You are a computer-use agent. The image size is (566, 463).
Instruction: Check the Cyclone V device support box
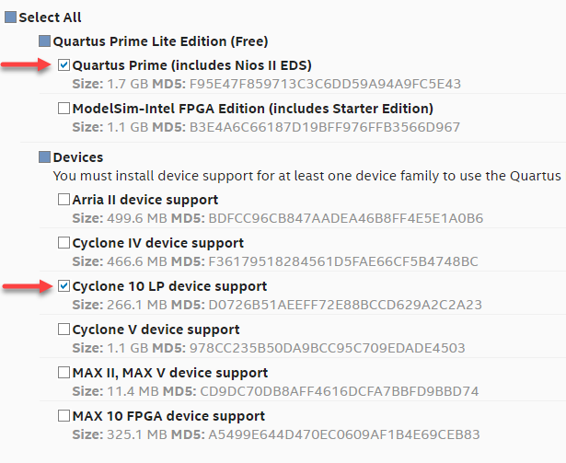tap(64, 330)
